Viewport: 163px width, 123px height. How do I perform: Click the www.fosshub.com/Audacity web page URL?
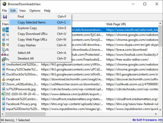(132, 55)
